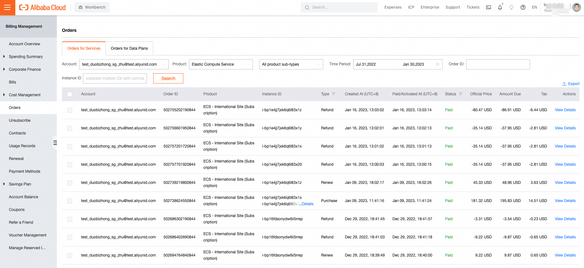
Task: Check the row for order 502738624550844
Action: tap(70, 201)
